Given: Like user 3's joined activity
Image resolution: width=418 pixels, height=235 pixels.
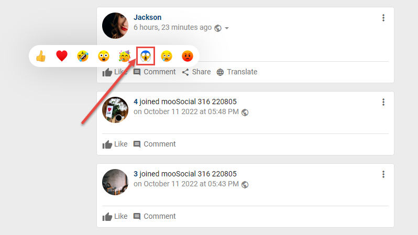Looking at the screenshot, I should (x=115, y=216).
